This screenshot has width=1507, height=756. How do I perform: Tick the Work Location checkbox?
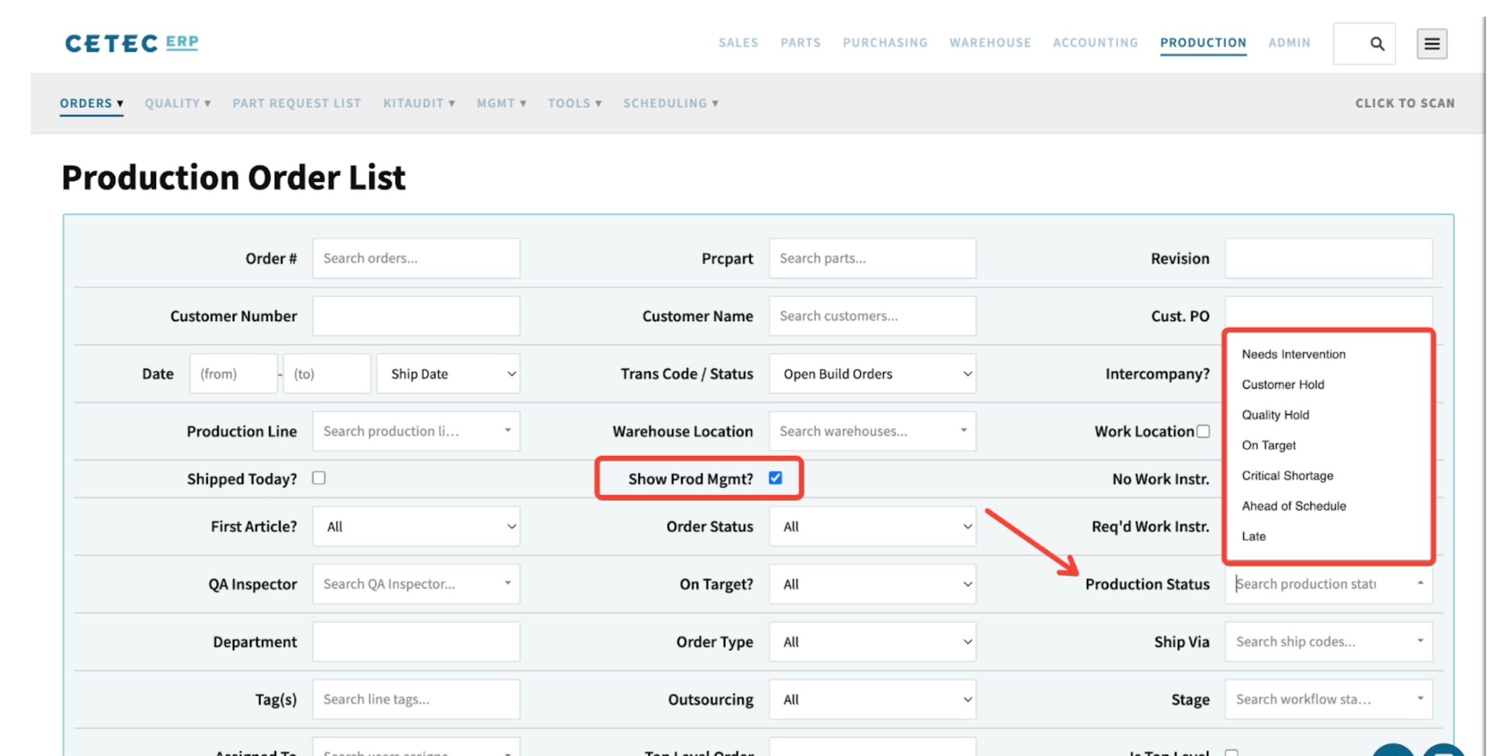pyautogui.click(x=1203, y=431)
